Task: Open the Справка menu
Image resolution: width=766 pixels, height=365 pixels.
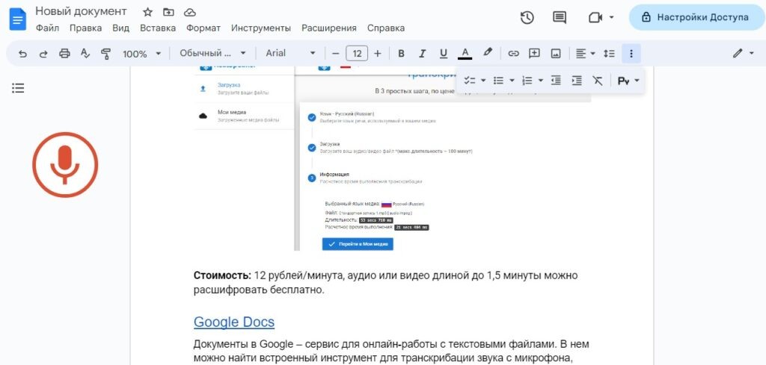Action: click(x=386, y=28)
